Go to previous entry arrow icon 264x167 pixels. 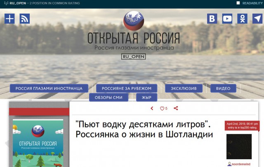(152, 109)
